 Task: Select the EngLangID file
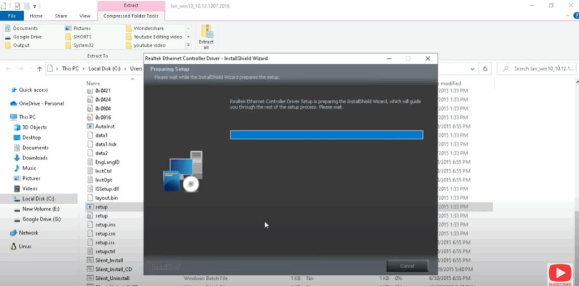point(103,162)
